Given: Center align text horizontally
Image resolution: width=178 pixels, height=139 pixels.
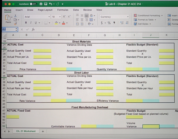Looking at the screenshot, I should [x=82, y=20].
